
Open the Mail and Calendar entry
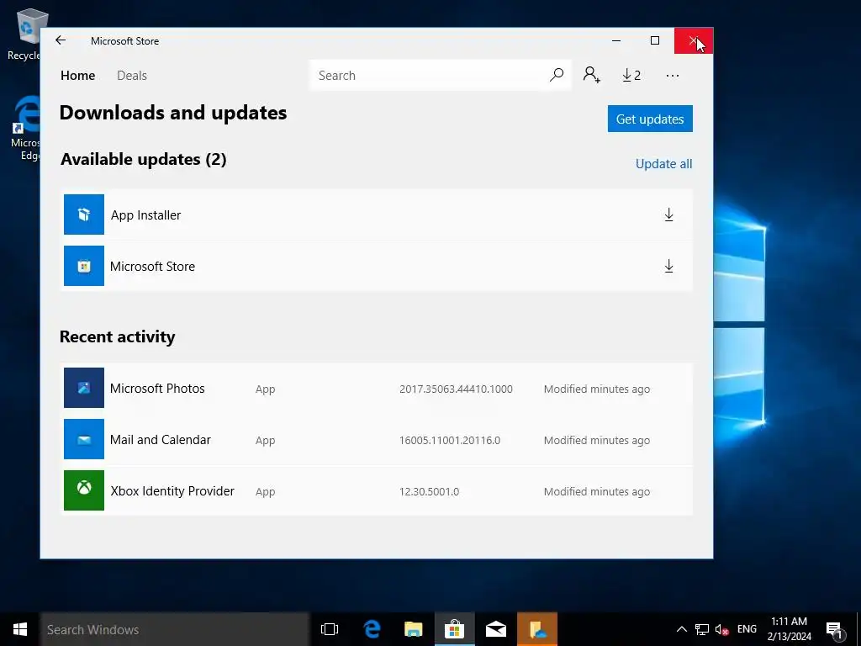160,439
